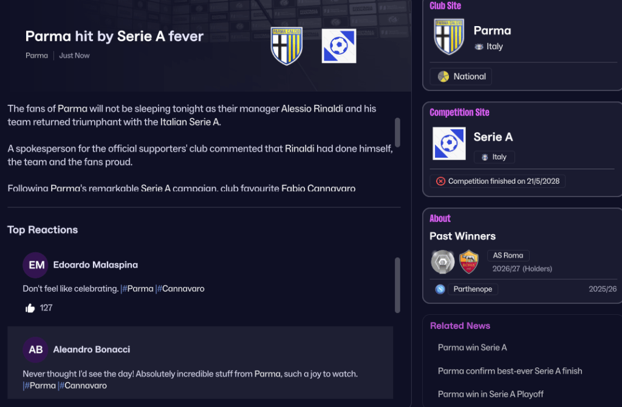622x407 pixels.
Task: Click the Parthenope club badge icon
Action: [440, 289]
